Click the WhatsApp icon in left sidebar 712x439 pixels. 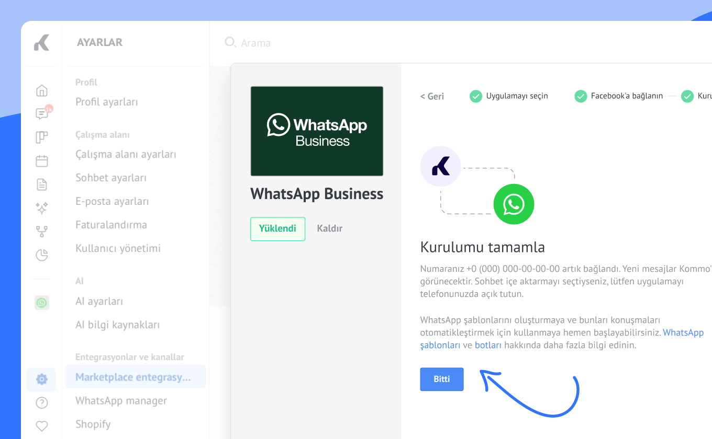point(42,303)
